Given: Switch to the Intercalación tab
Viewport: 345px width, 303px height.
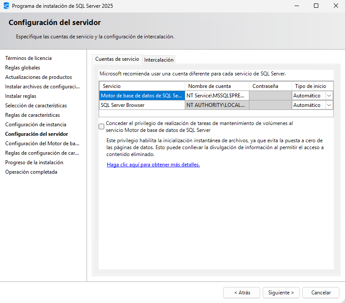Looking at the screenshot, I should pos(159,60).
